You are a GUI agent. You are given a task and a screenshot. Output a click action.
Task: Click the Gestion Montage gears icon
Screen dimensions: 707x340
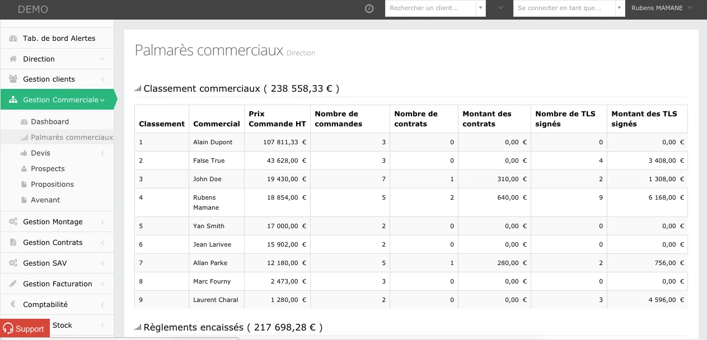(13, 222)
